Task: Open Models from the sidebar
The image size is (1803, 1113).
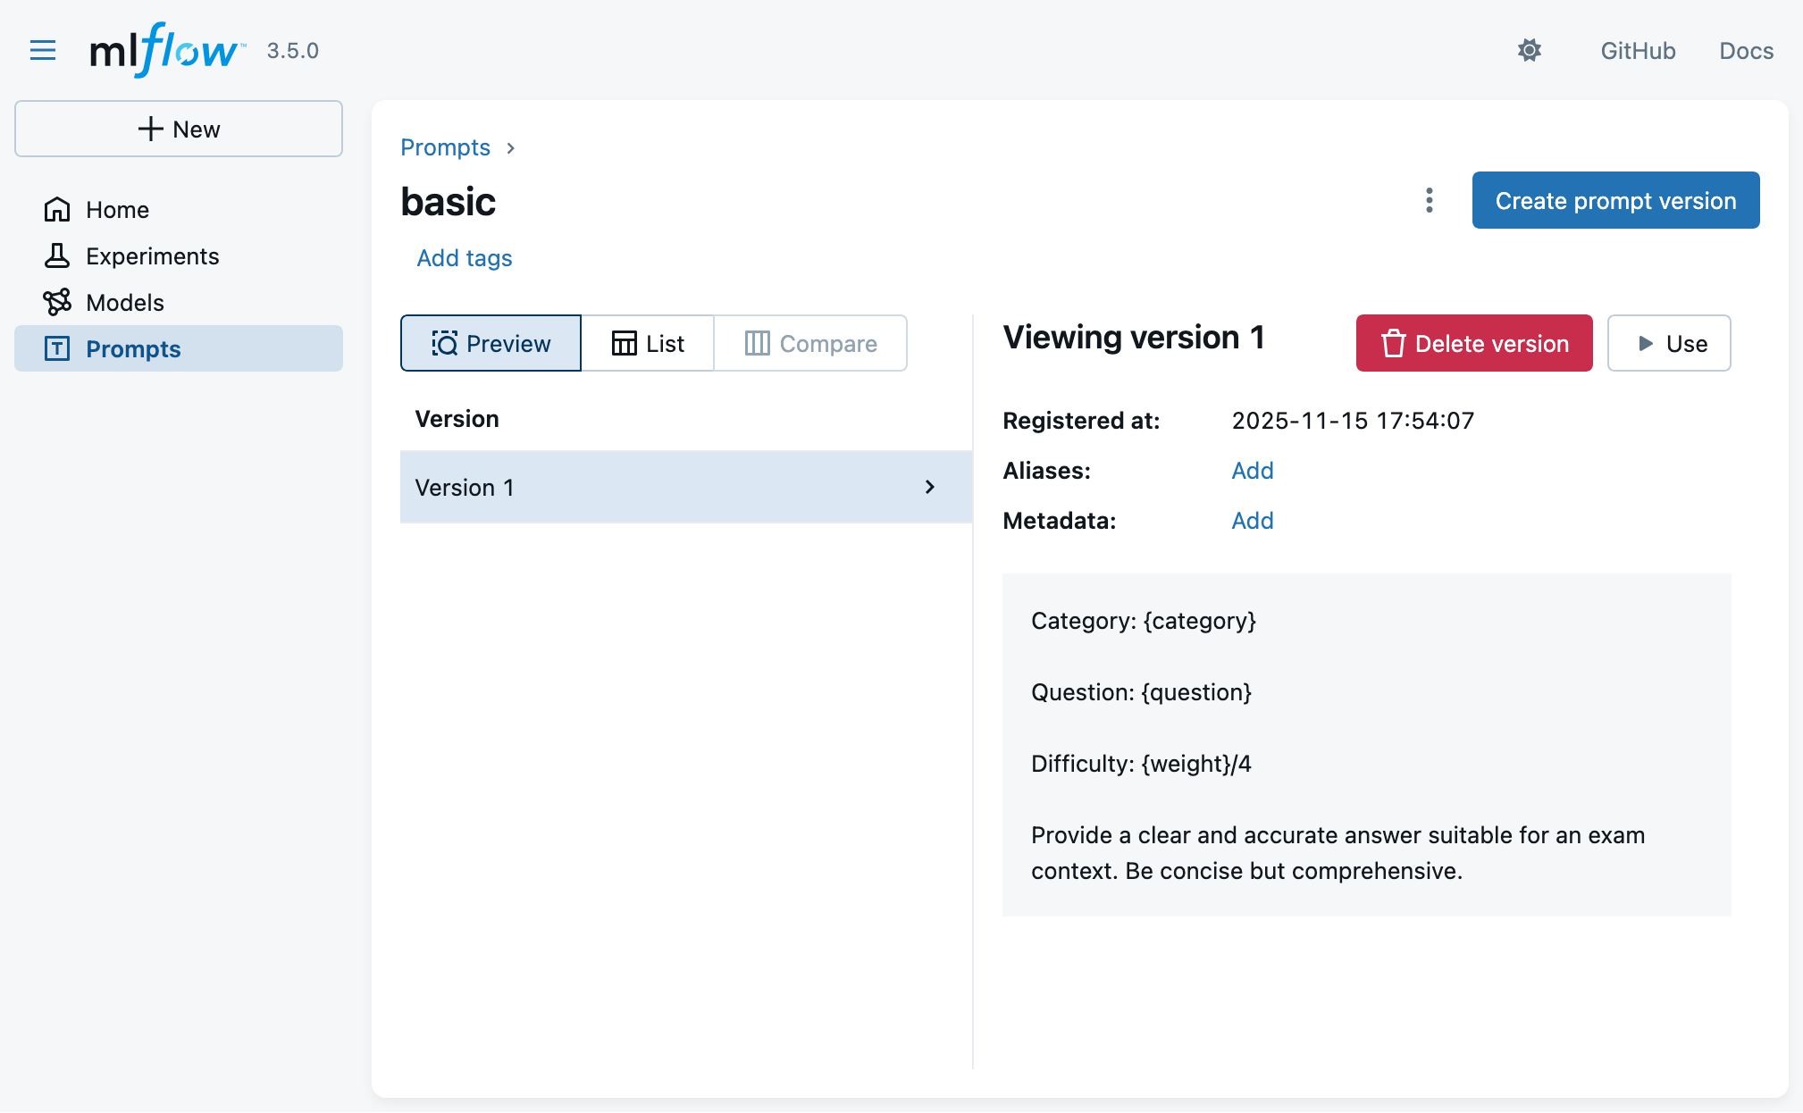Action: (124, 303)
